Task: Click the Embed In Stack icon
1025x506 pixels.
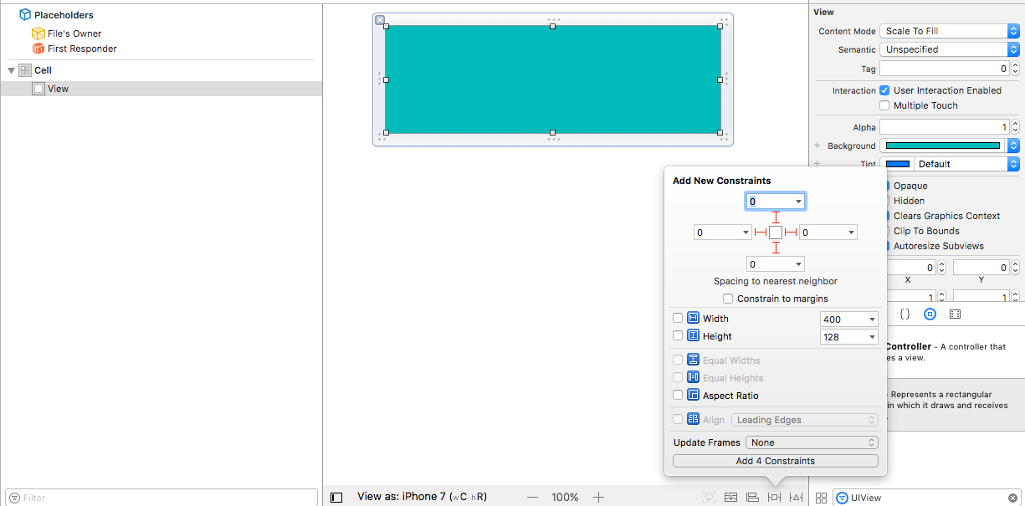Action: pyautogui.click(x=731, y=497)
